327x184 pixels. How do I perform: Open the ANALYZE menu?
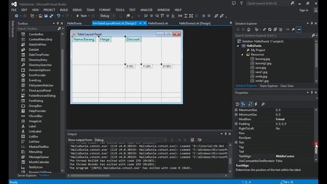146,10
